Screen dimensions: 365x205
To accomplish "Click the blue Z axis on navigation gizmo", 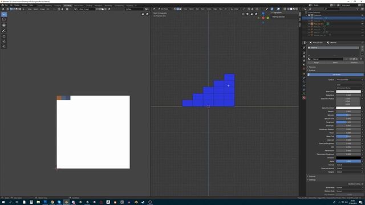I will 263,14.
